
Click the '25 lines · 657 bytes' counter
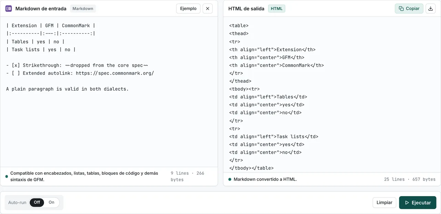click(x=410, y=179)
